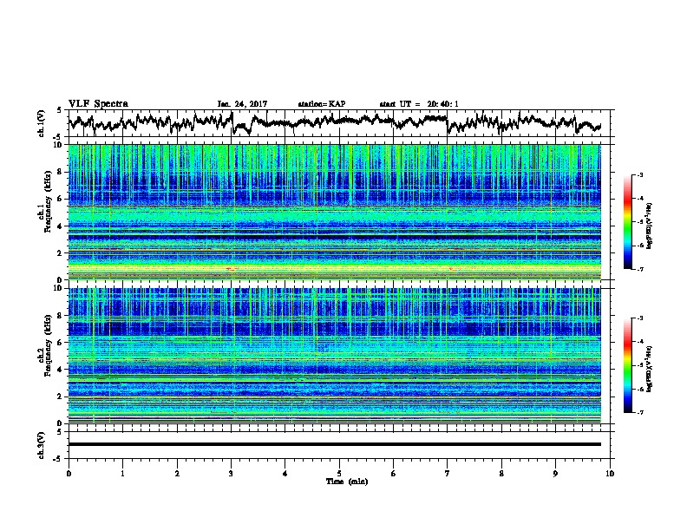Click the "8" kHz tick of ch.1 spectrogram
Image resolution: width=687 pixels, height=531 pixels.
coord(61,172)
